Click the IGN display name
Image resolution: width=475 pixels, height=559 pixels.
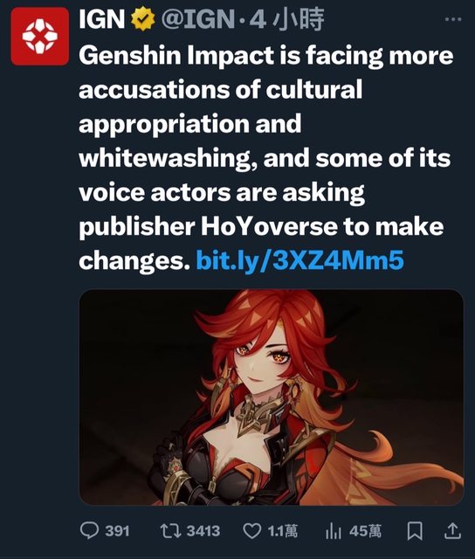(x=102, y=19)
